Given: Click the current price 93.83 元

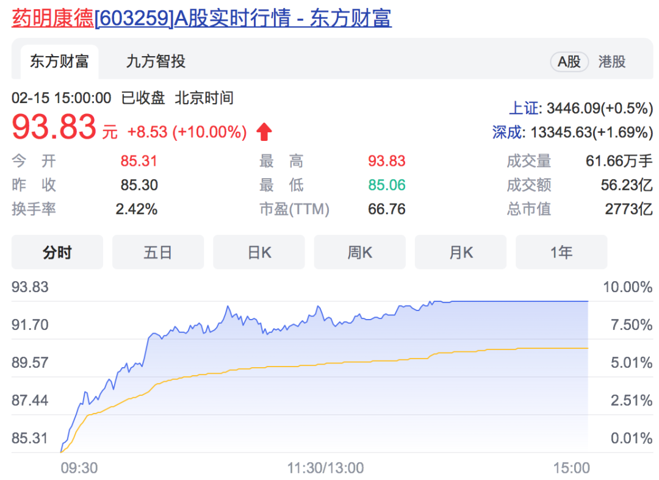Looking at the screenshot, I should click(x=54, y=129).
